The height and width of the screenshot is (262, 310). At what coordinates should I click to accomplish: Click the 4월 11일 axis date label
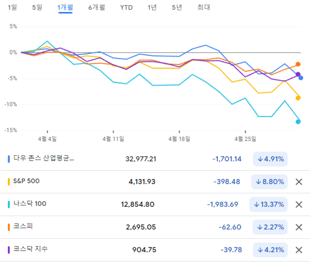click(113, 139)
